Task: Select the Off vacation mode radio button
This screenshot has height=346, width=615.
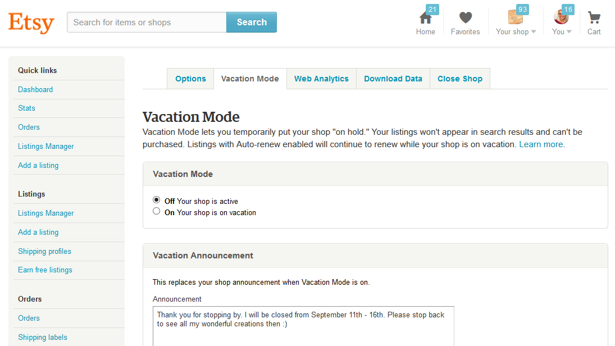Action: [x=157, y=200]
